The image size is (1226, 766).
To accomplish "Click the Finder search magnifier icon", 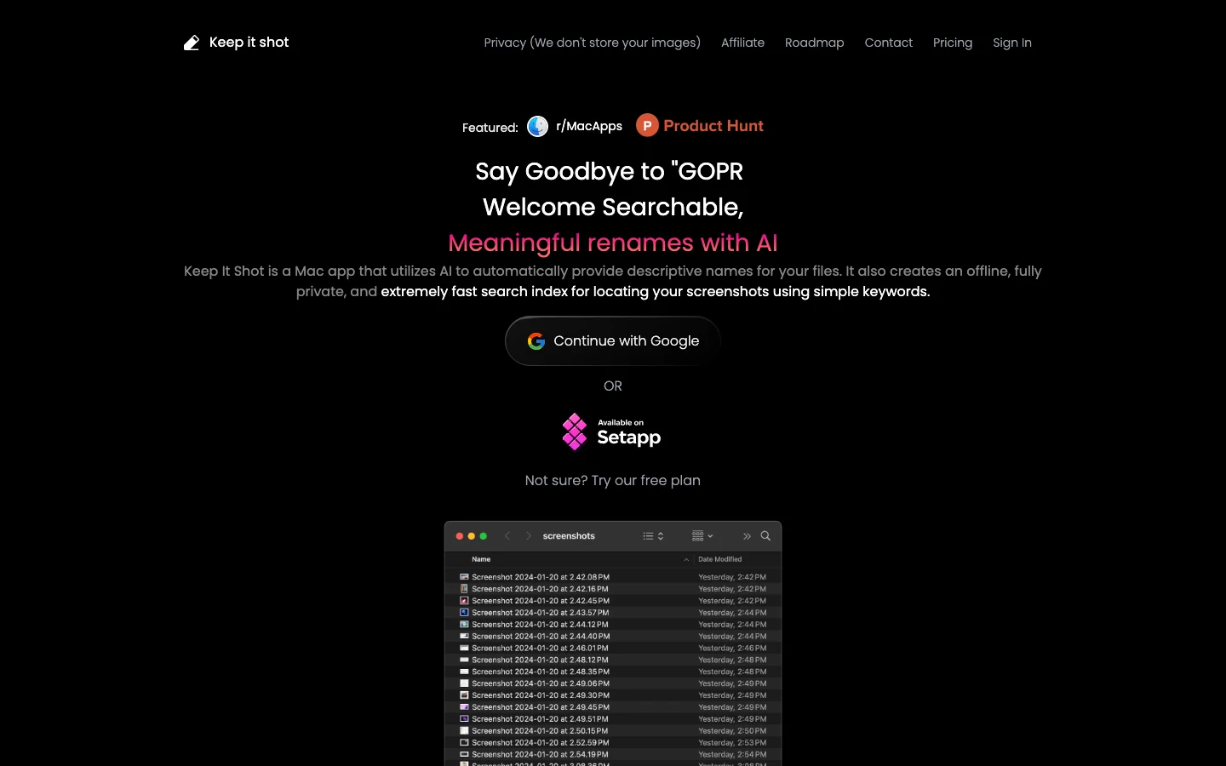I will [765, 536].
